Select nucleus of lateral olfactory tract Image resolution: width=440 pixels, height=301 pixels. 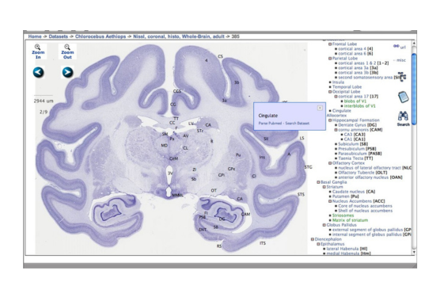click(374, 168)
